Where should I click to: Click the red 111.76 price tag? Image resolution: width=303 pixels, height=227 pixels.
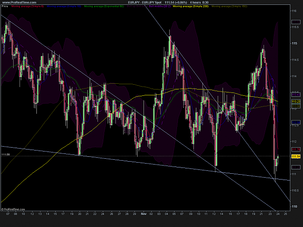(296, 149)
